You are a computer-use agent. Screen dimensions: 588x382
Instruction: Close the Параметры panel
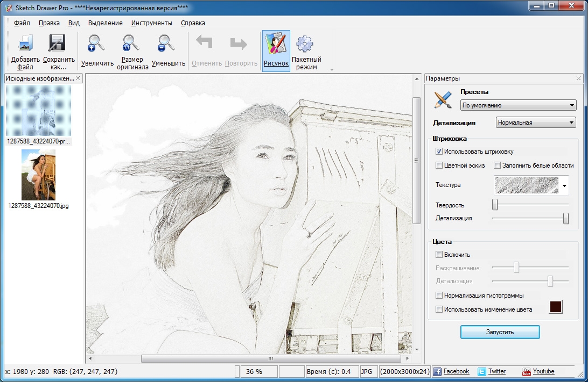pyautogui.click(x=578, y=78)
